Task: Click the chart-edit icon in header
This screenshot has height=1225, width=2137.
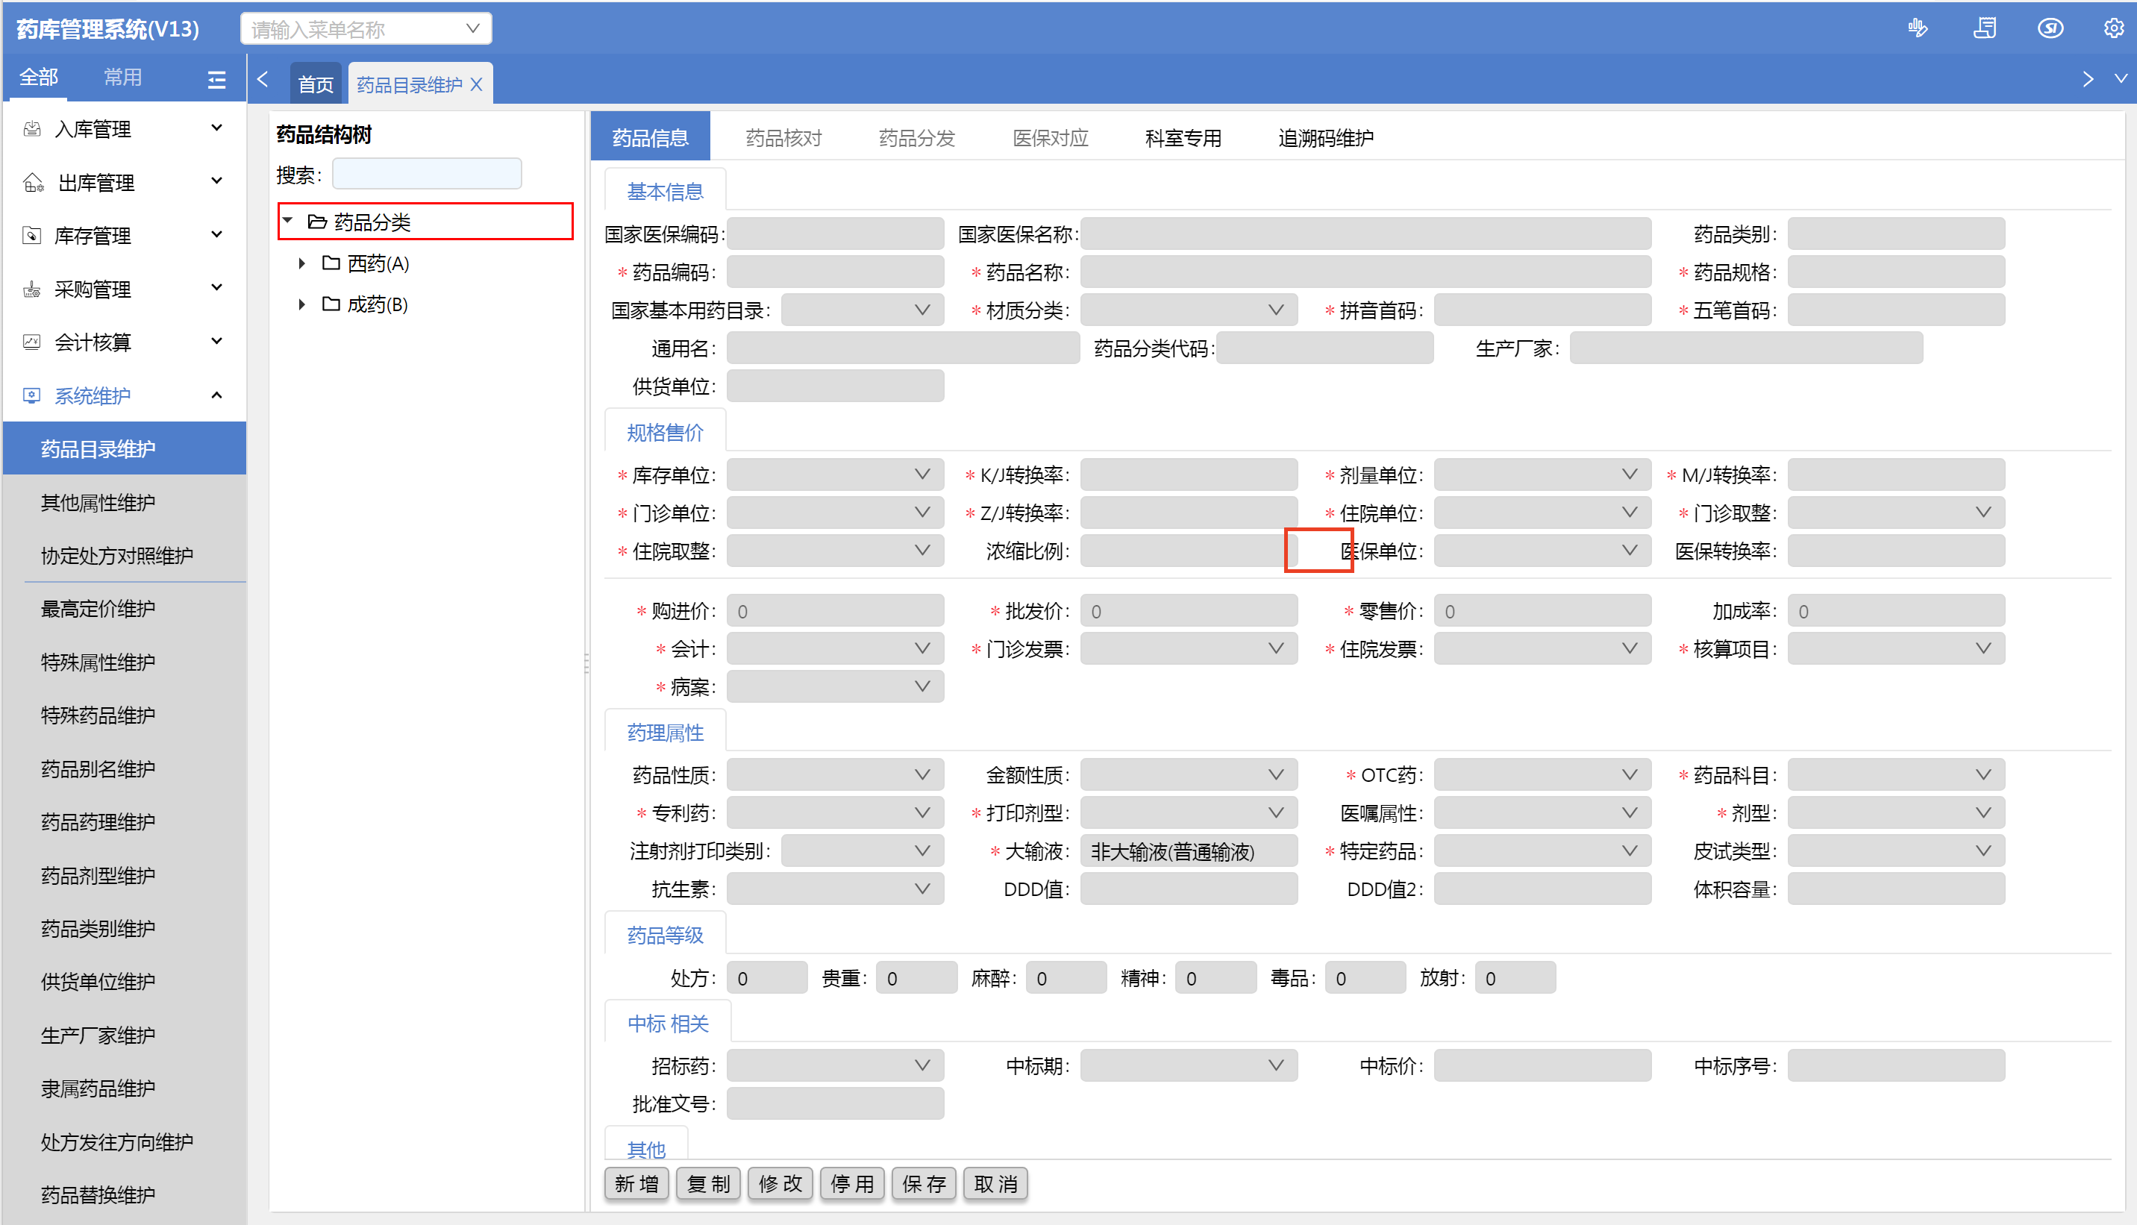Action: tap(1918, 28)
